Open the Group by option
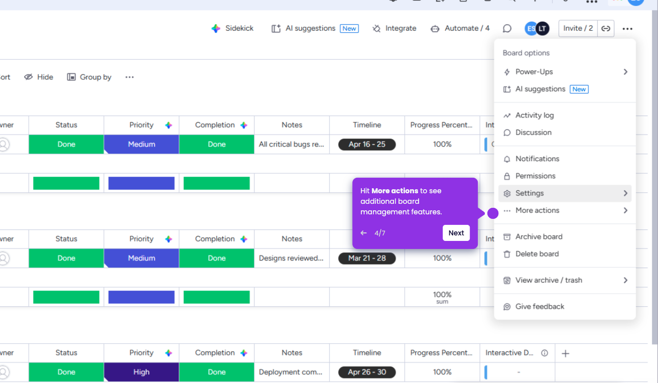658x383 pixels. (x=89, y=77)
